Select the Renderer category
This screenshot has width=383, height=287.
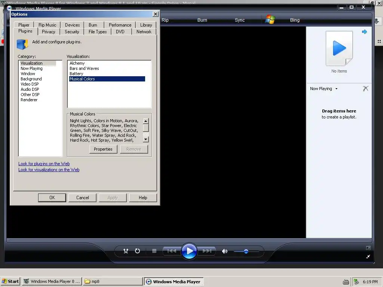click(x=29, y=100)
